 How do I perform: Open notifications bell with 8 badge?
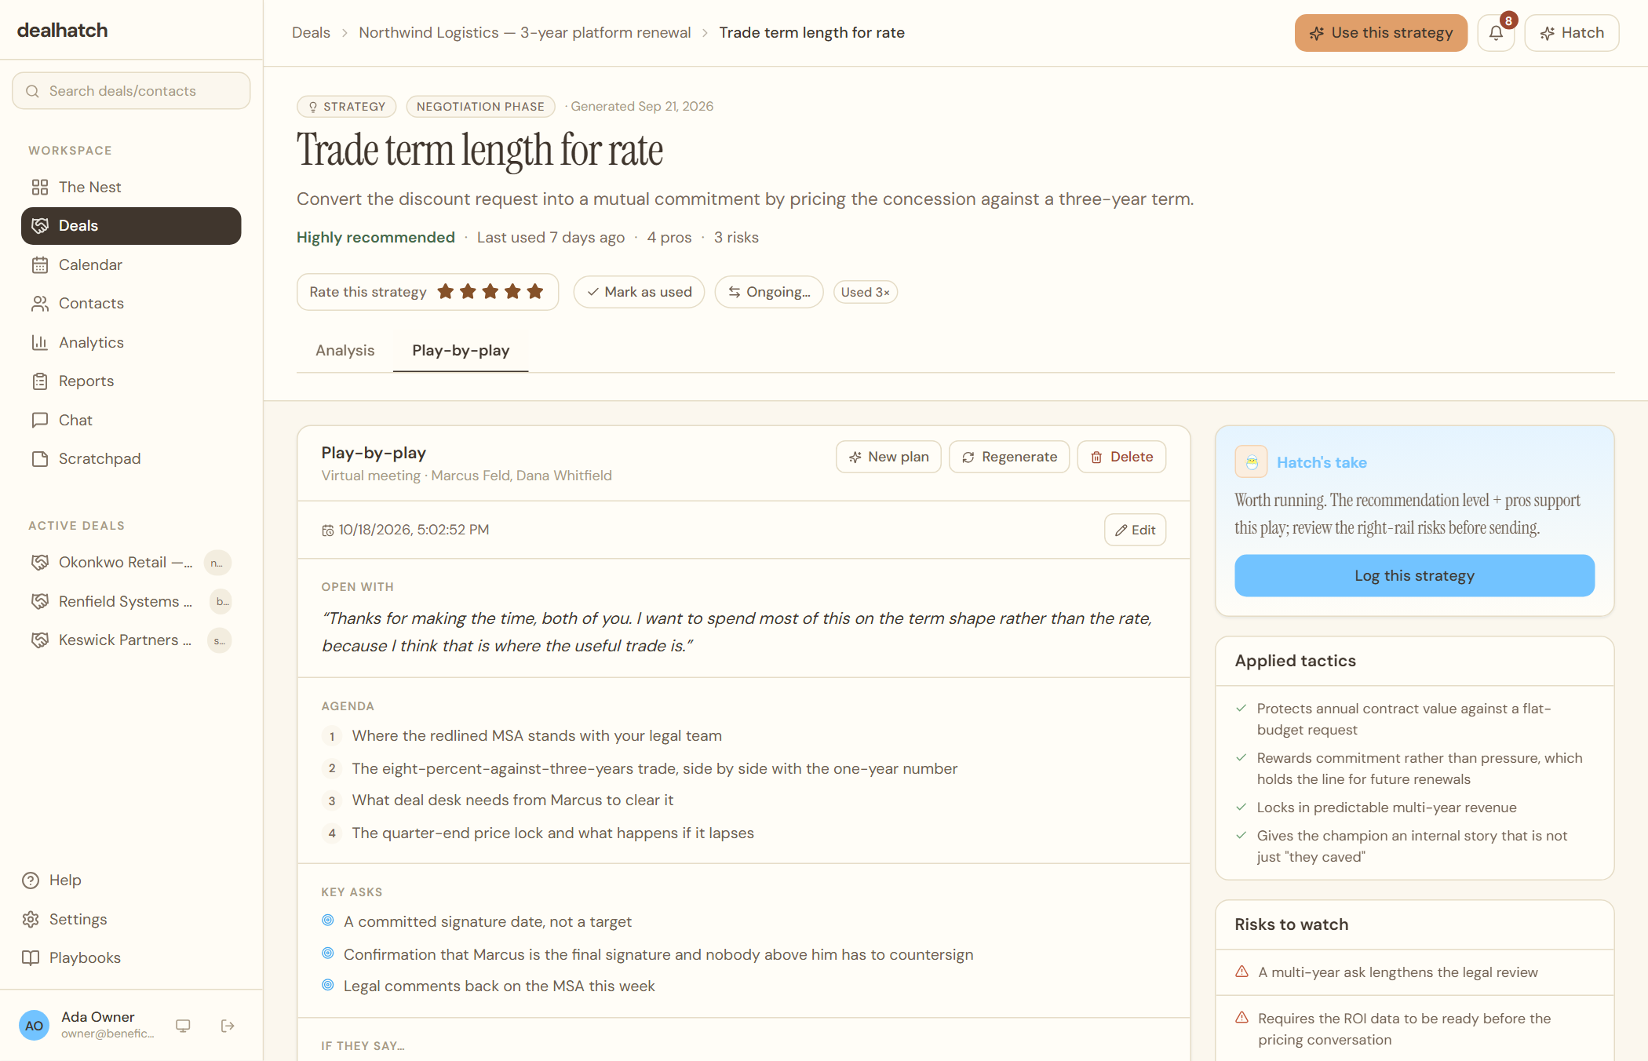point(1496,33)
